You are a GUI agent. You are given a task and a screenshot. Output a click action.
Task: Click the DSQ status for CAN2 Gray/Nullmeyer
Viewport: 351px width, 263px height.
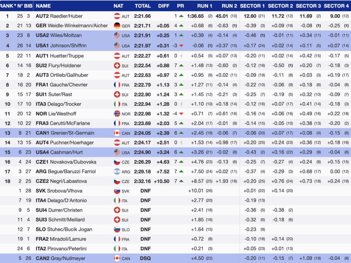[145, 259]
